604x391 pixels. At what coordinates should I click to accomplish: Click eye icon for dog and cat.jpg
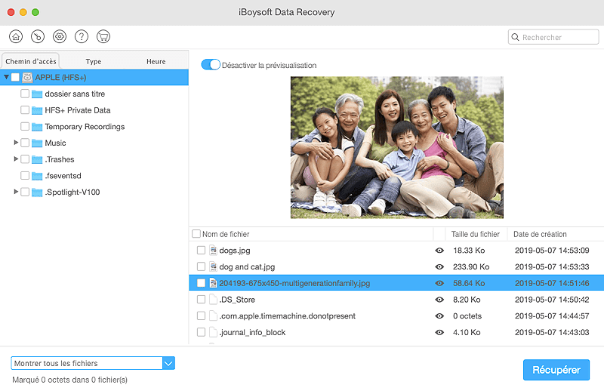point(439,267)
